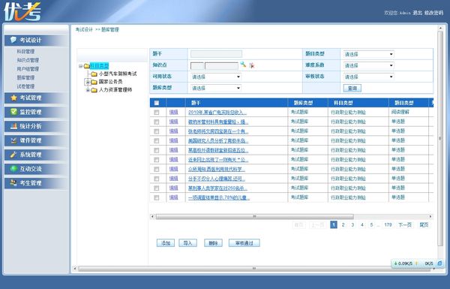Viewport: 450px width, 289px height.
Task: Open 知识点管理 in the sidebar
Action: coord(28,60)
